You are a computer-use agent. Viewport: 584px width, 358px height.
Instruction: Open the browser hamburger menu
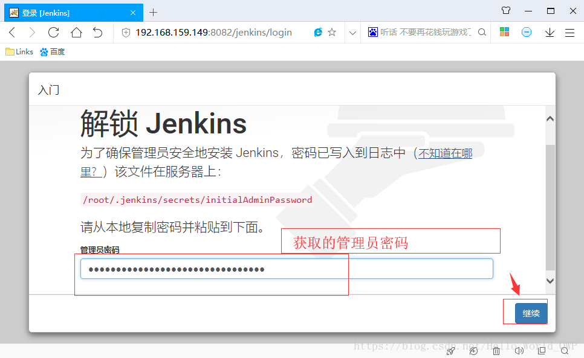(x=570, y=33)
